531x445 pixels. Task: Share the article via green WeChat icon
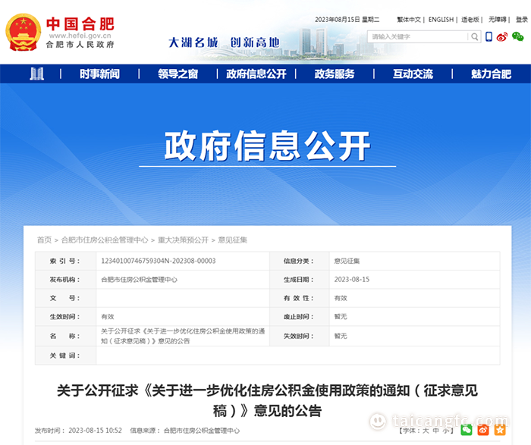[x=467, y=430]
